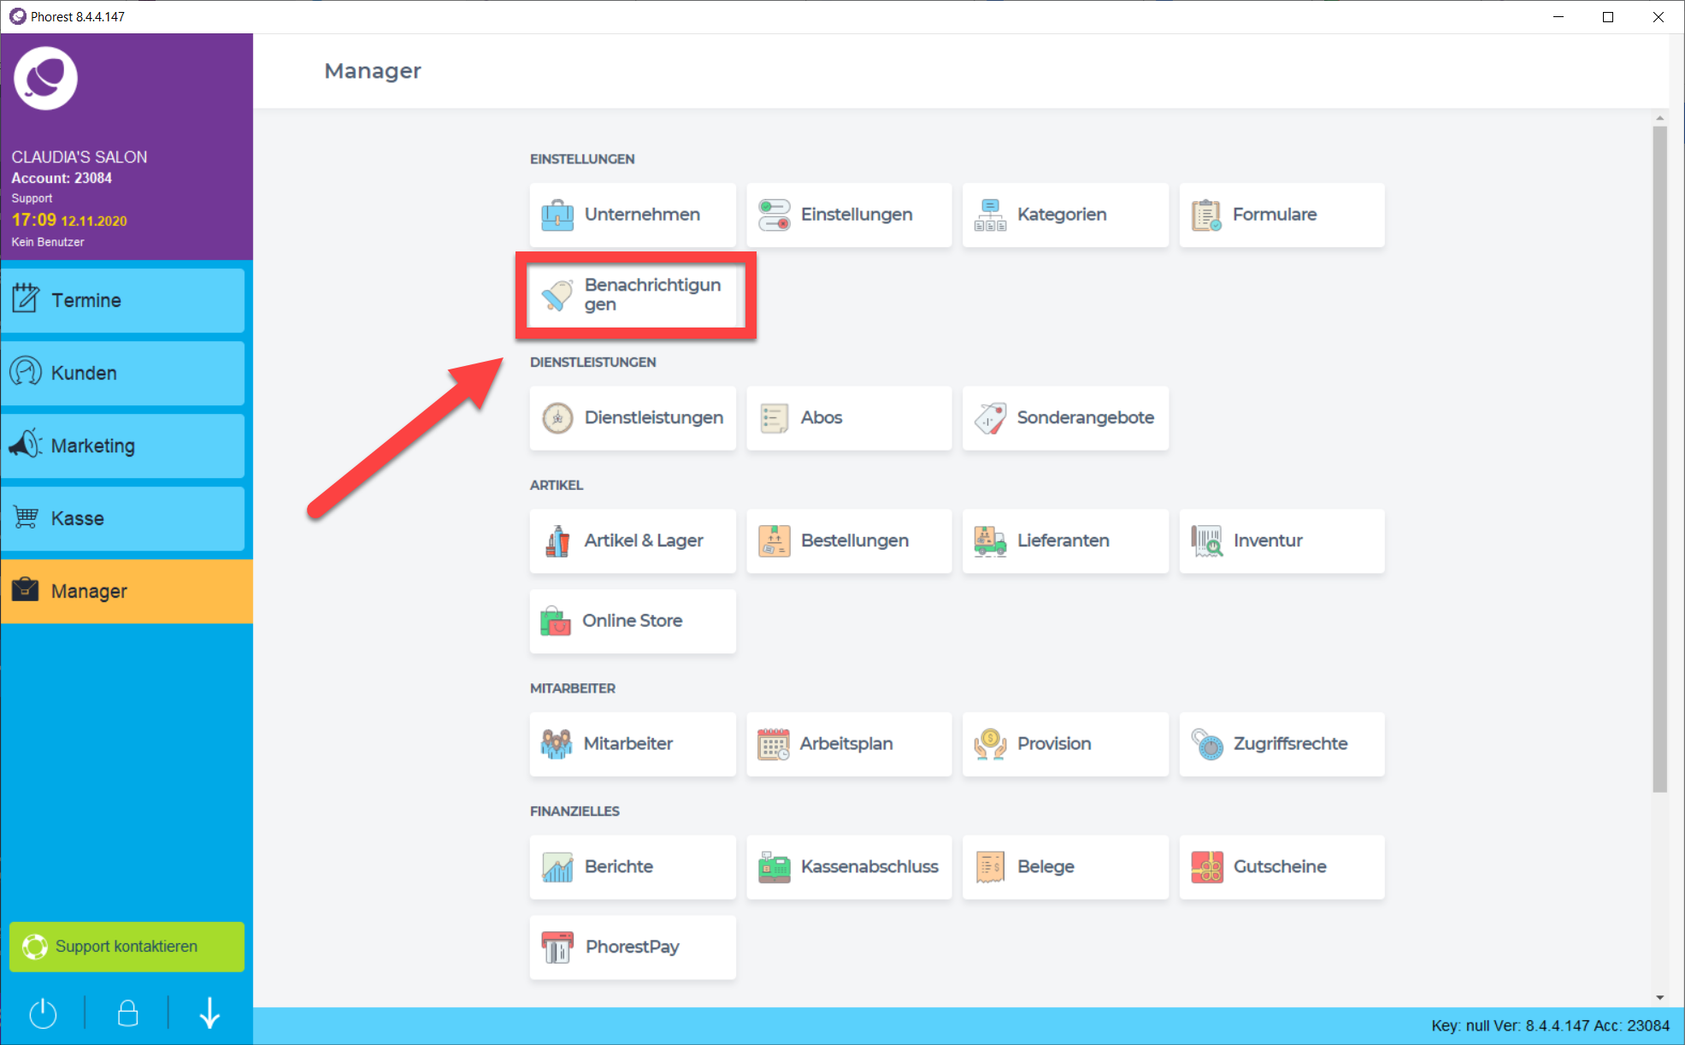
Task: Click the down arrow icon in sidebar footer
Action: pos(209,1014)
